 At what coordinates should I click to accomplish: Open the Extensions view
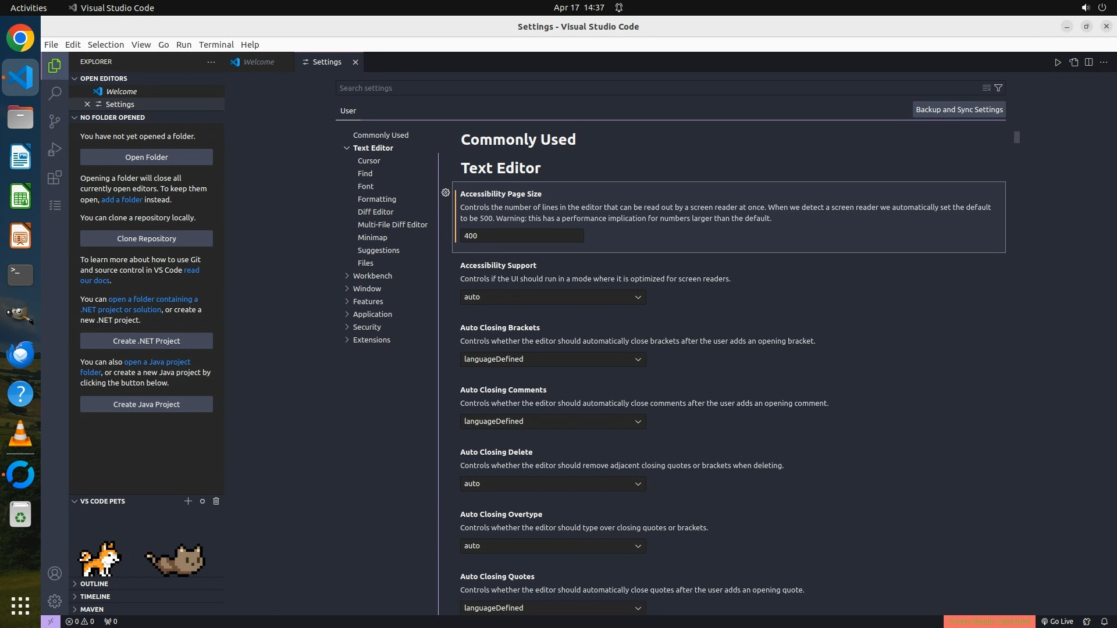55,177
